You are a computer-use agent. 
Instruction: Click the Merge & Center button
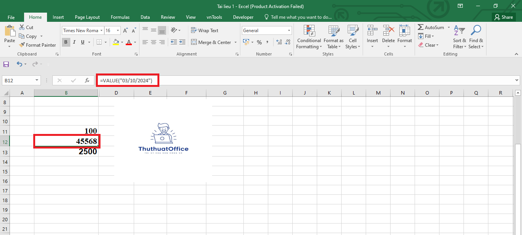[x=211, y=42]
